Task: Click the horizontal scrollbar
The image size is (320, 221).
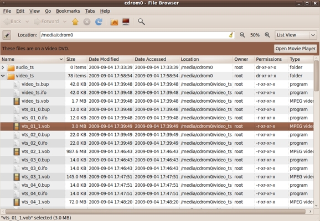Action: click(156, 212)
